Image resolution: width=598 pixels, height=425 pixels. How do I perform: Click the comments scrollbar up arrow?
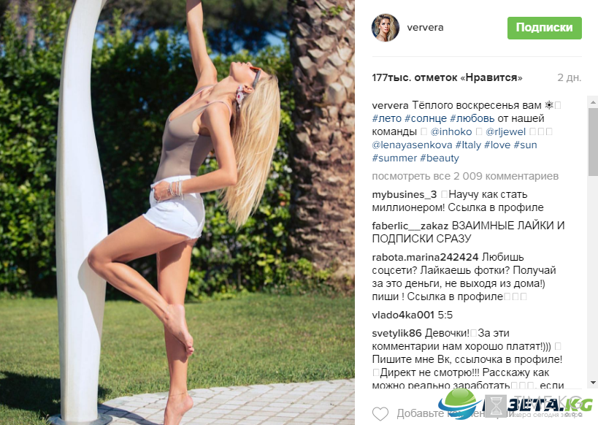(593, 102)
